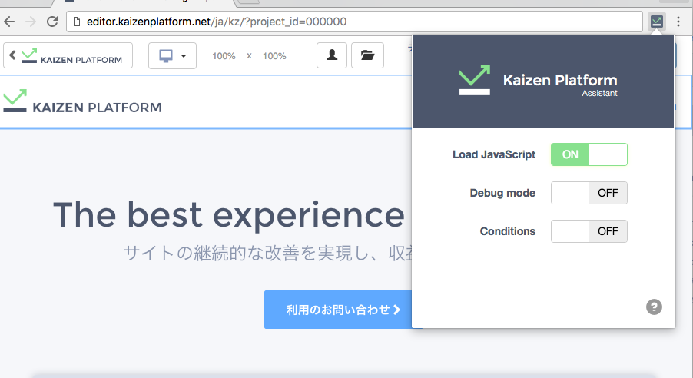Click the Conditions label

[507, 231]
